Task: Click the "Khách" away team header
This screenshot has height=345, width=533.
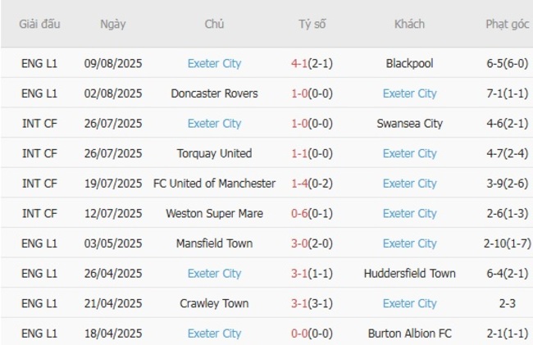Action: point(409,24)
